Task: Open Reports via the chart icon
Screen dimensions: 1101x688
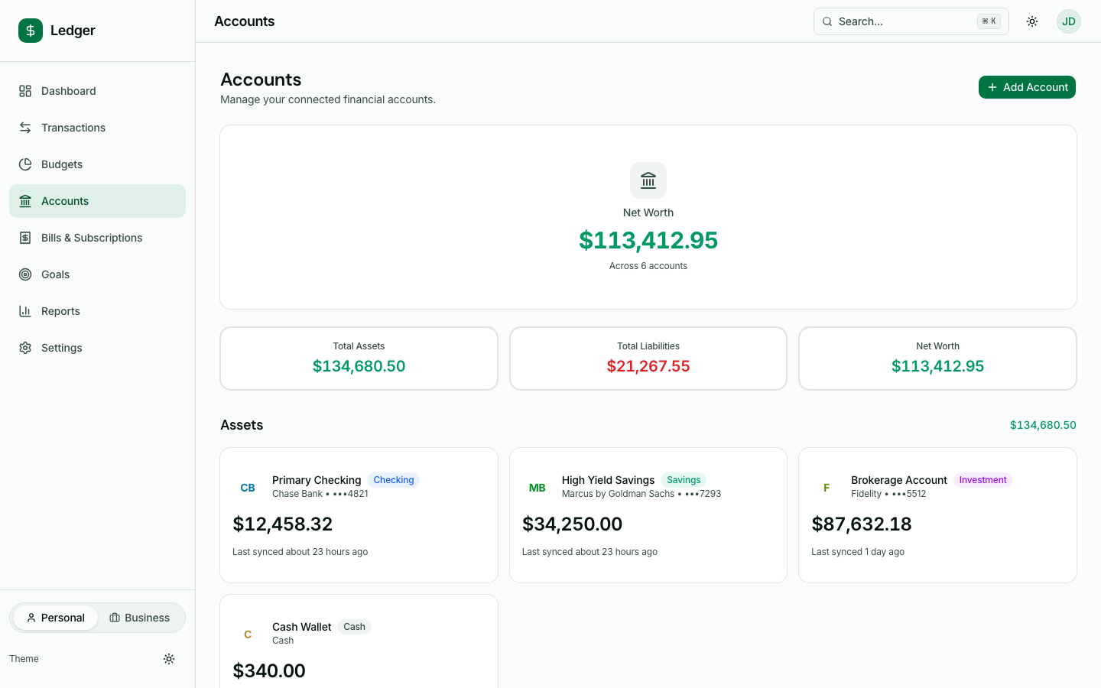Action: [25, 310]
